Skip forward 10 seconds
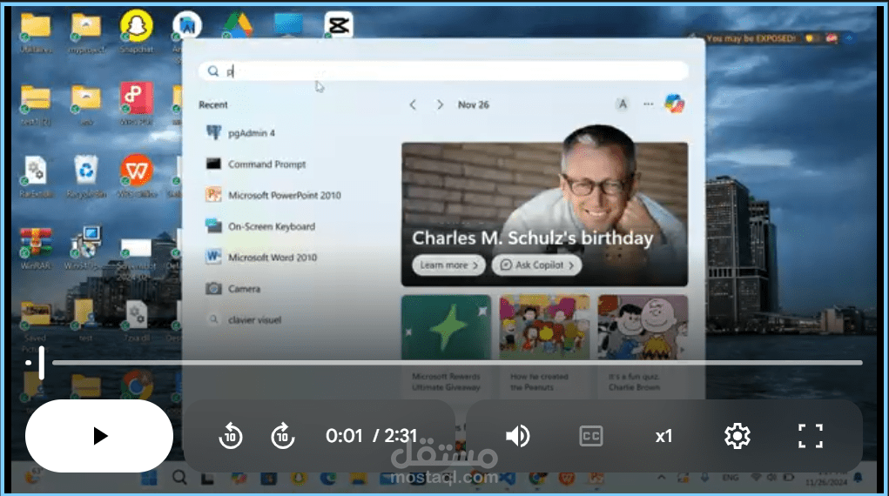The image size is (889, 496). click(282, 436)
